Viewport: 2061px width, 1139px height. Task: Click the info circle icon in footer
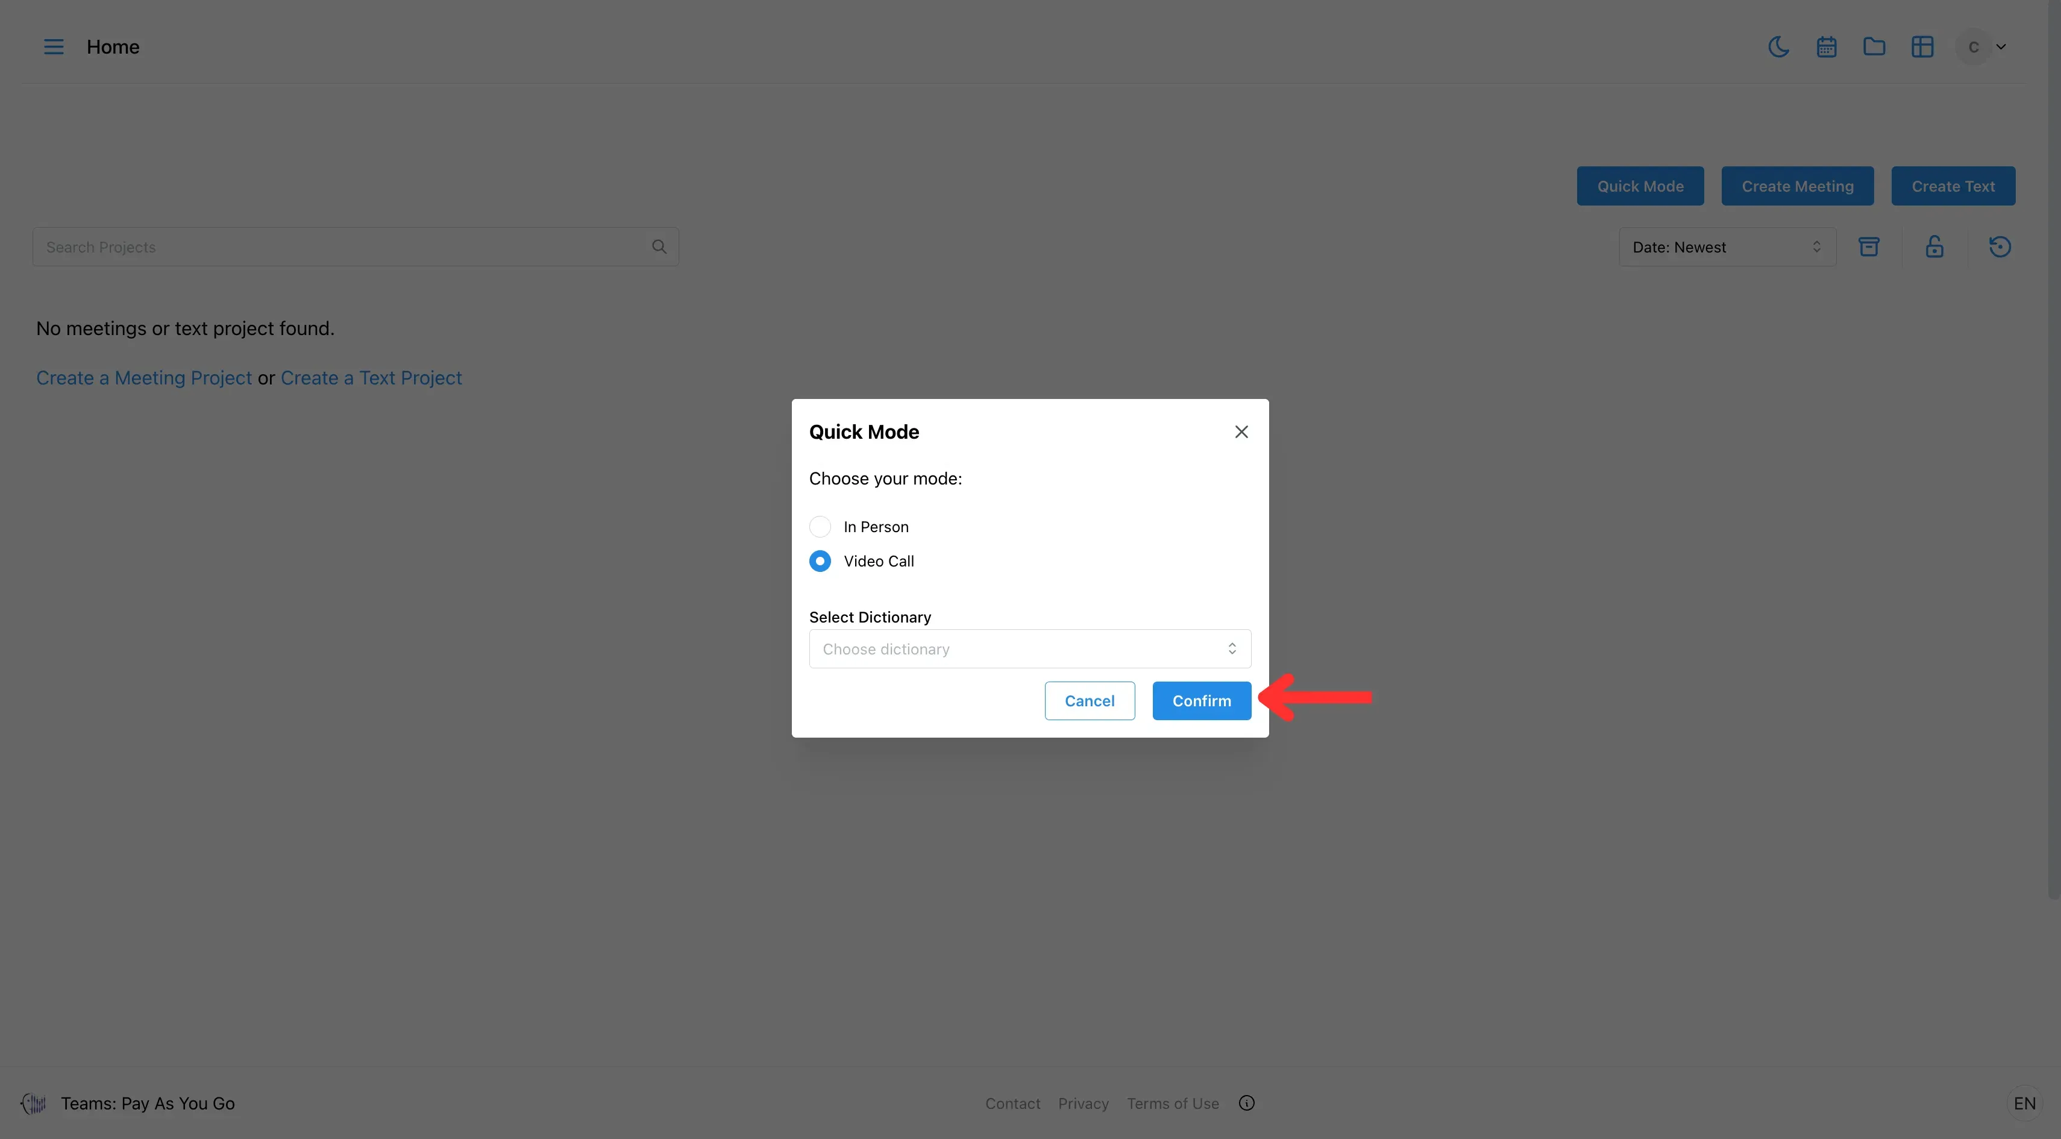coord(1246,1103)
